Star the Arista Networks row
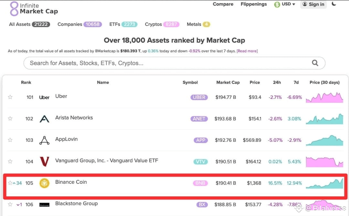The image size is (349, 216). (x=10, y=118)
